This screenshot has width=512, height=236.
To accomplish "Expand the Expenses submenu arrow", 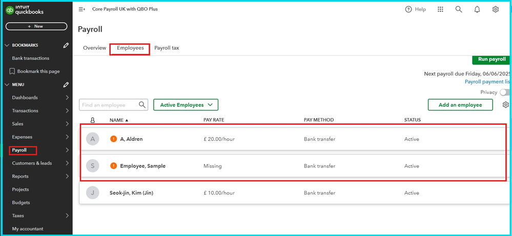I will click(67, 137).
